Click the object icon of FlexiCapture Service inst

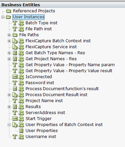coord(15,47)
